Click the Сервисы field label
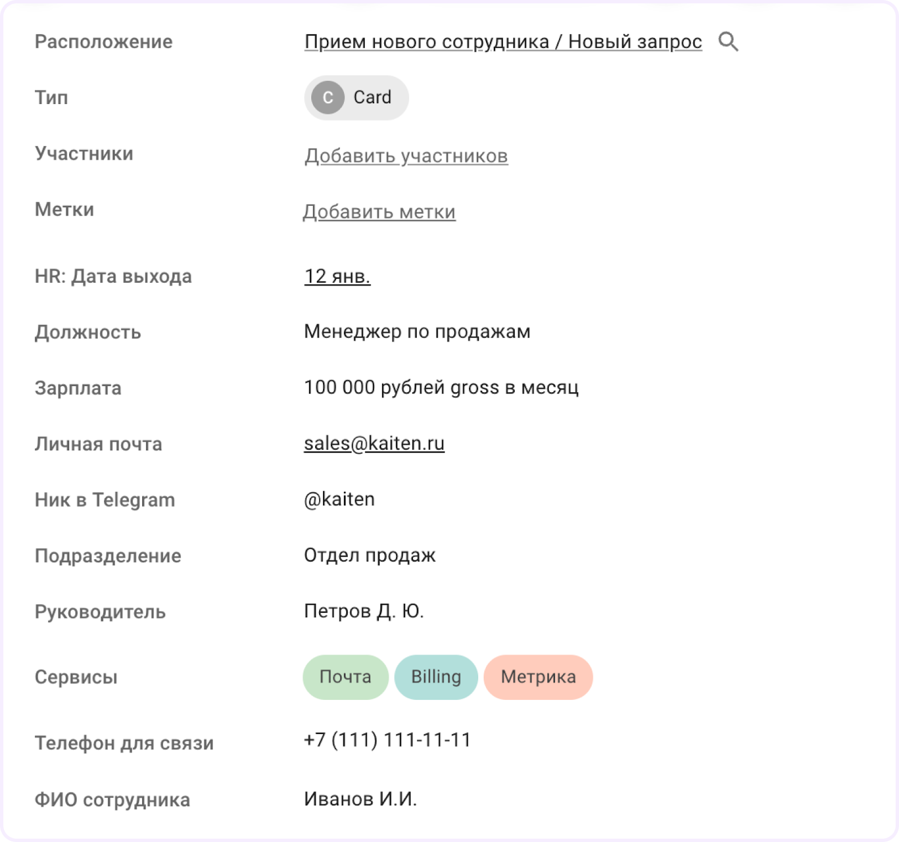The width and height of the screenshot is (899, 842). (x=76, y=677)
